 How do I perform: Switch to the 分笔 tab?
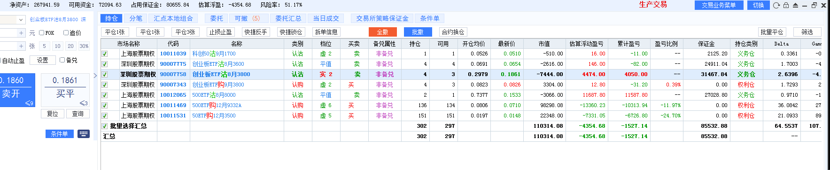click(136, 18)
